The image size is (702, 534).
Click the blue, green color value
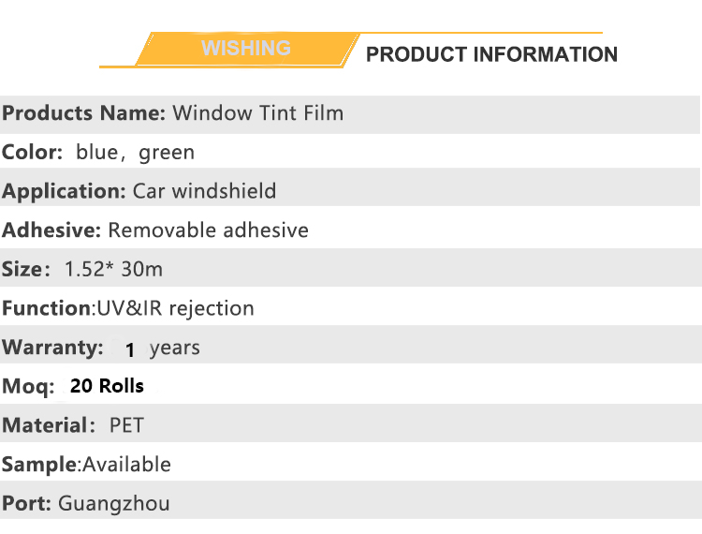[x=135, y=154]
